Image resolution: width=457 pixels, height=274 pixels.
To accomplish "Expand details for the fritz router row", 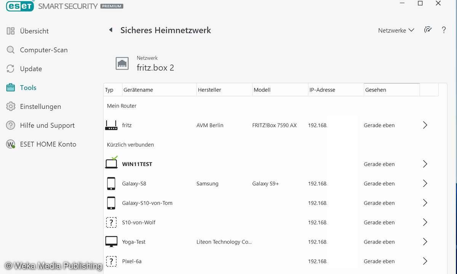I will [x=425, y=125].
